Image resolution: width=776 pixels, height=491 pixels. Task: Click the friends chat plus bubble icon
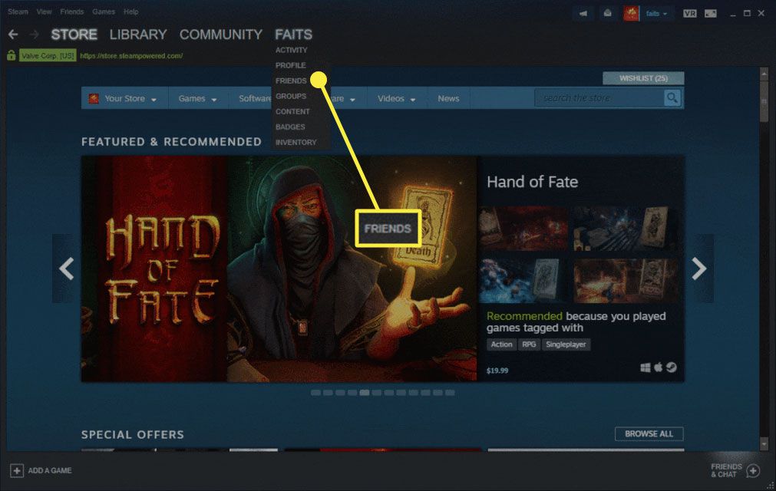tap(753, 471)
